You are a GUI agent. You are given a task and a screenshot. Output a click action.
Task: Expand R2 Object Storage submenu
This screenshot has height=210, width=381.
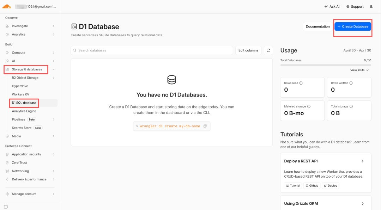pos(54,78)
